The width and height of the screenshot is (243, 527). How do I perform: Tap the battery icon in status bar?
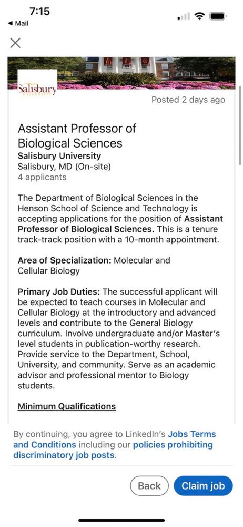pos(218,16)
